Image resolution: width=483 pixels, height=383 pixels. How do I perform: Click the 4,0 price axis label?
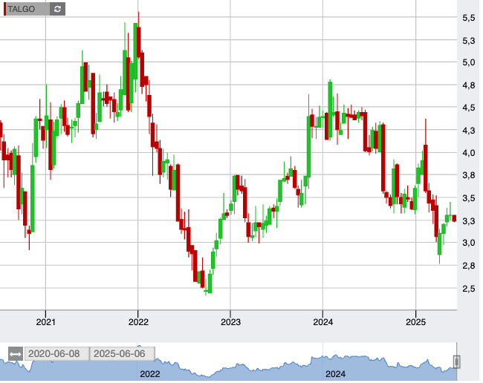[469, 153]
